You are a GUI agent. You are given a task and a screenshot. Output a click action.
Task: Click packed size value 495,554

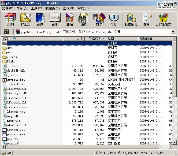[99, 89]
